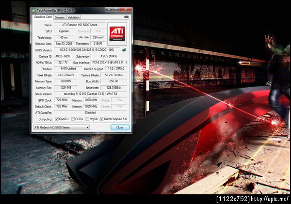Toggle the PhysX checkbox
The image size is (291, 204).
[87, 119]
